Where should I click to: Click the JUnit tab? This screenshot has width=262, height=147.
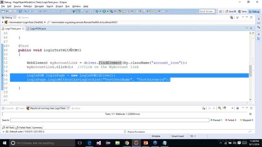pos(76,108)
